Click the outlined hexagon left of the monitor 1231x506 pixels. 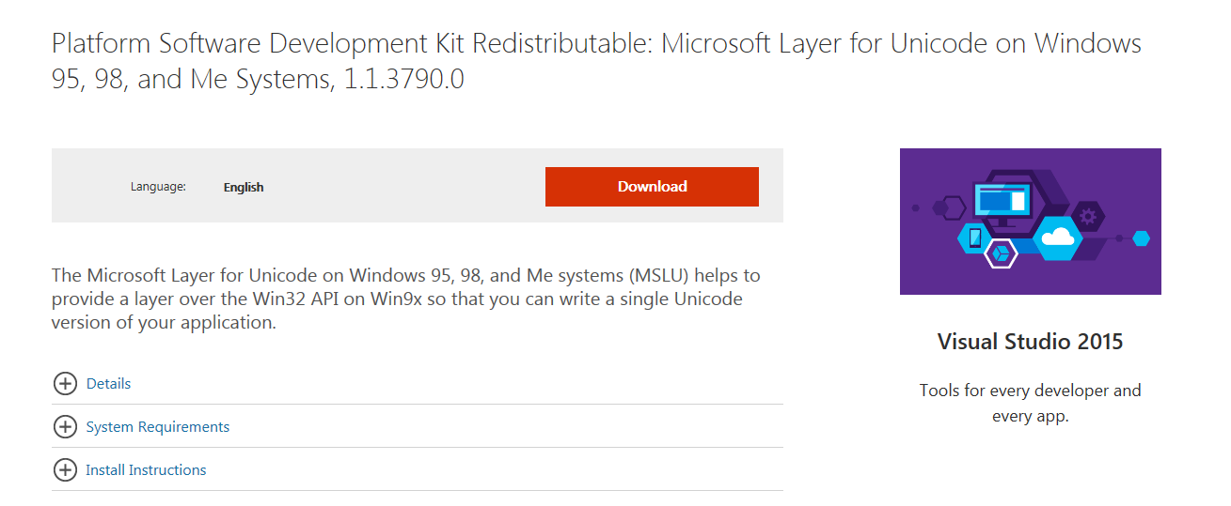tap(954, 207)
